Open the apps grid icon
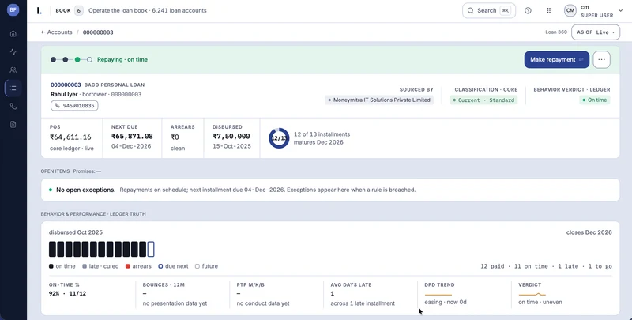This screenshot has width=632, height=320. coord(548,11)
